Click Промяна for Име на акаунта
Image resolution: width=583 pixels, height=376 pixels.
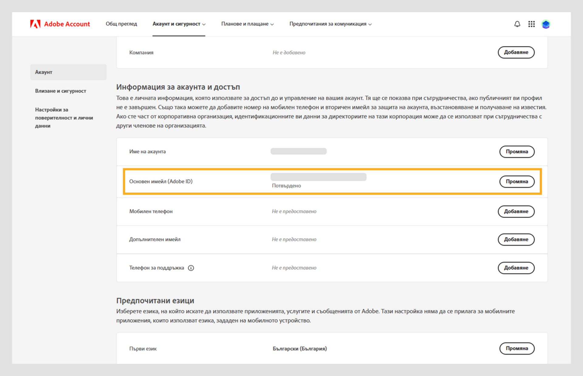coord(517,151)
